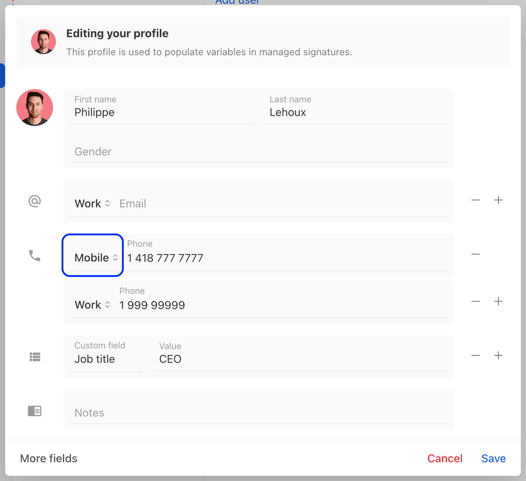The height and width of the screenshot is (481, 526).
Task: Add another custom field with plus
Action: (x=498, y=355)
